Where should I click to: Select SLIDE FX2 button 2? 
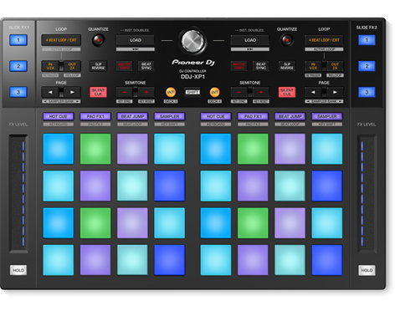pos(367,66)
